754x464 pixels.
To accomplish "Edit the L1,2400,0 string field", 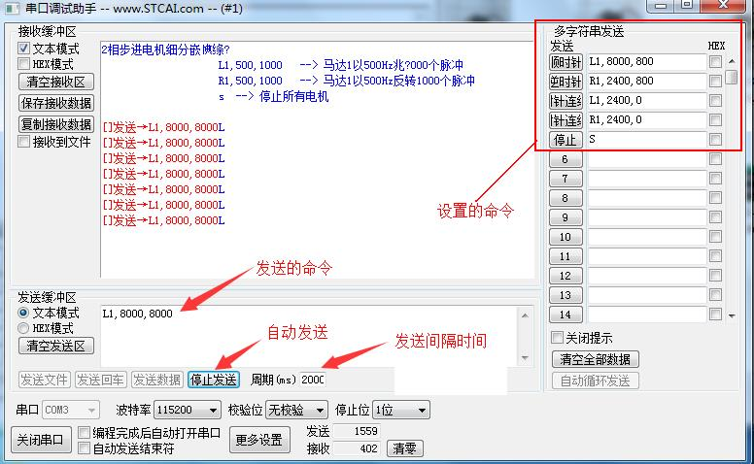I will click(647, 100).
